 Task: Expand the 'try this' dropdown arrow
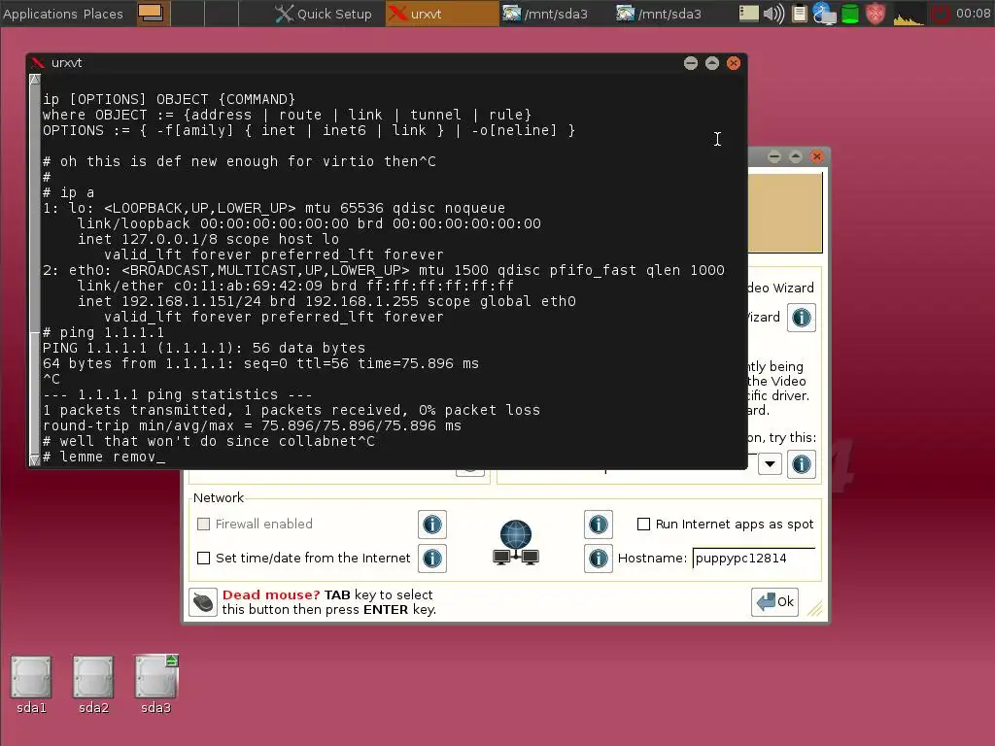tap(770, 463)
